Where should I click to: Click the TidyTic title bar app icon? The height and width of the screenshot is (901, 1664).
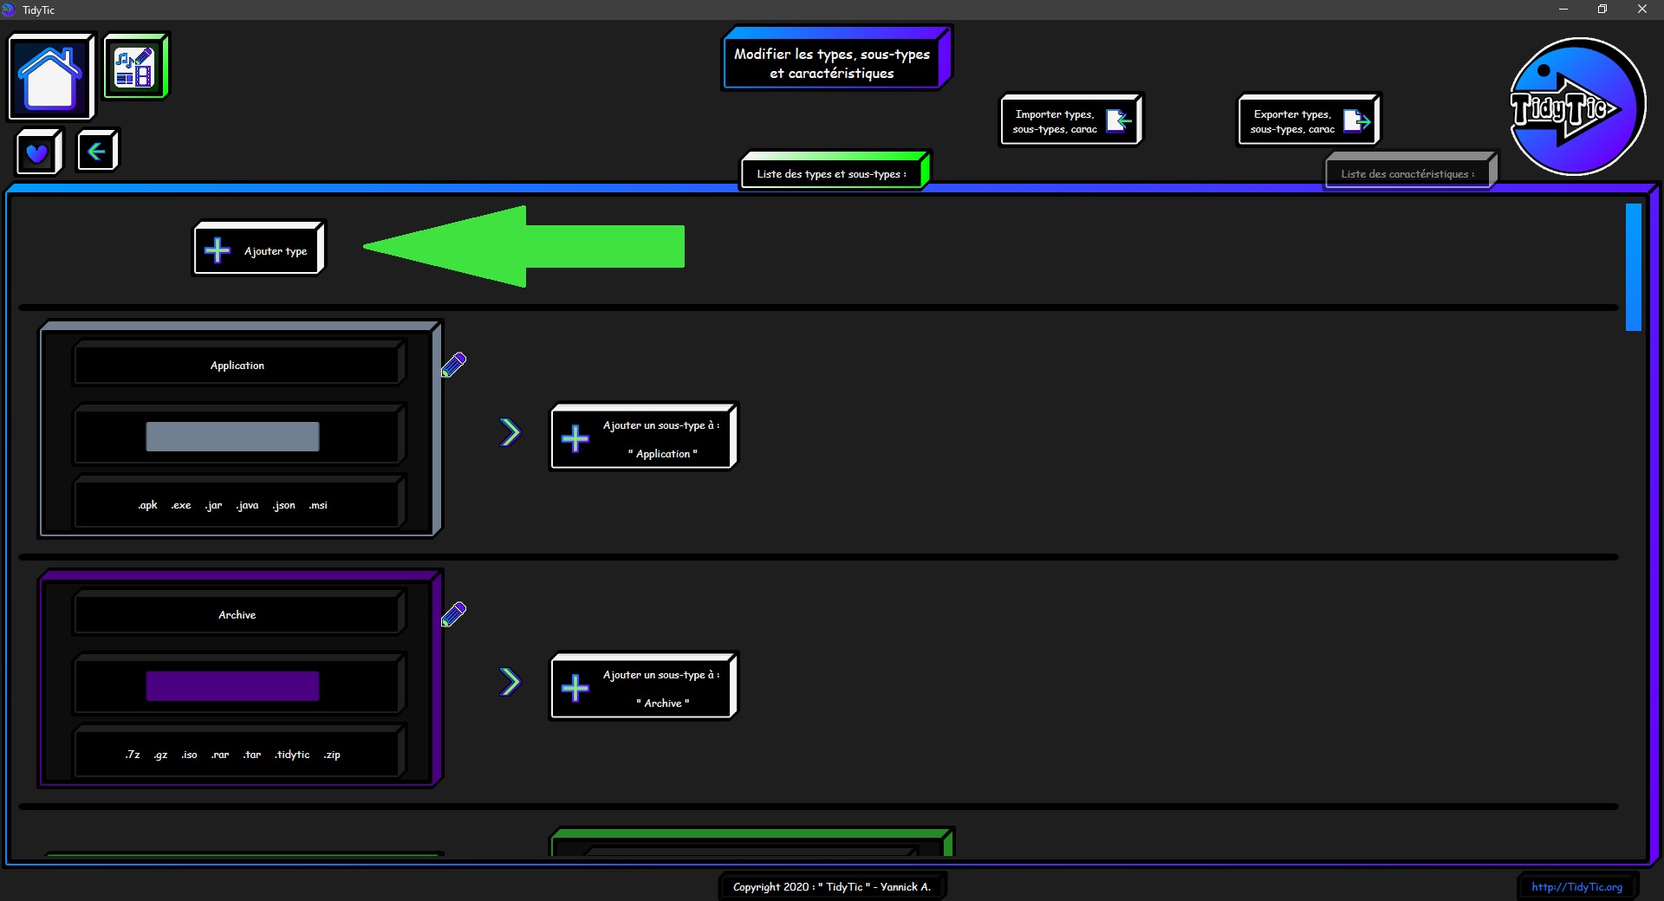point(9,10)
